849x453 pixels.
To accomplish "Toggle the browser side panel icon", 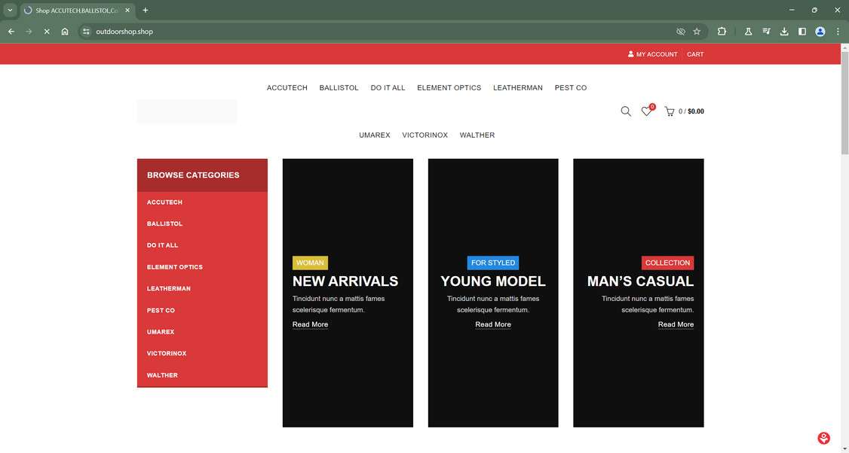I will tap(802, 32).
